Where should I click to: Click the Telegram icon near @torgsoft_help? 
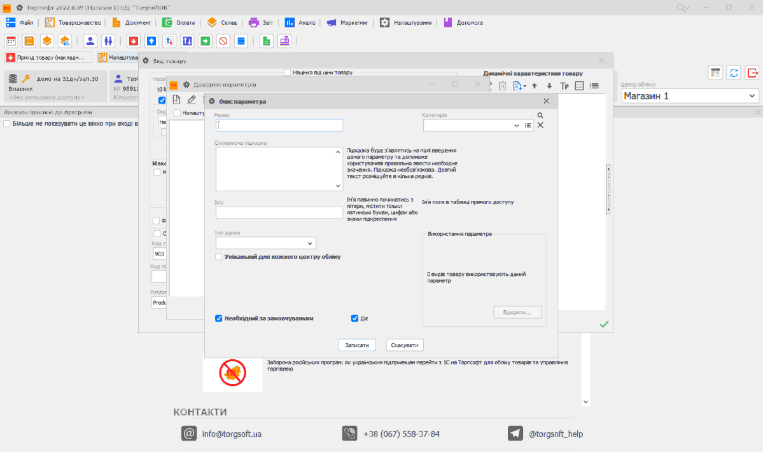click(515, 434)
